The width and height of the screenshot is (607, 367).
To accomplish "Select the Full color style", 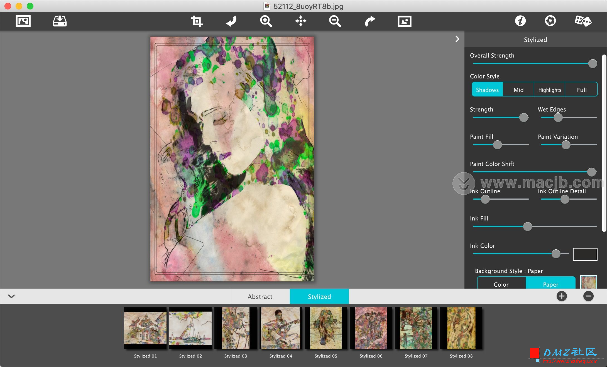I will pyautogui.click(x=581, y=90).
